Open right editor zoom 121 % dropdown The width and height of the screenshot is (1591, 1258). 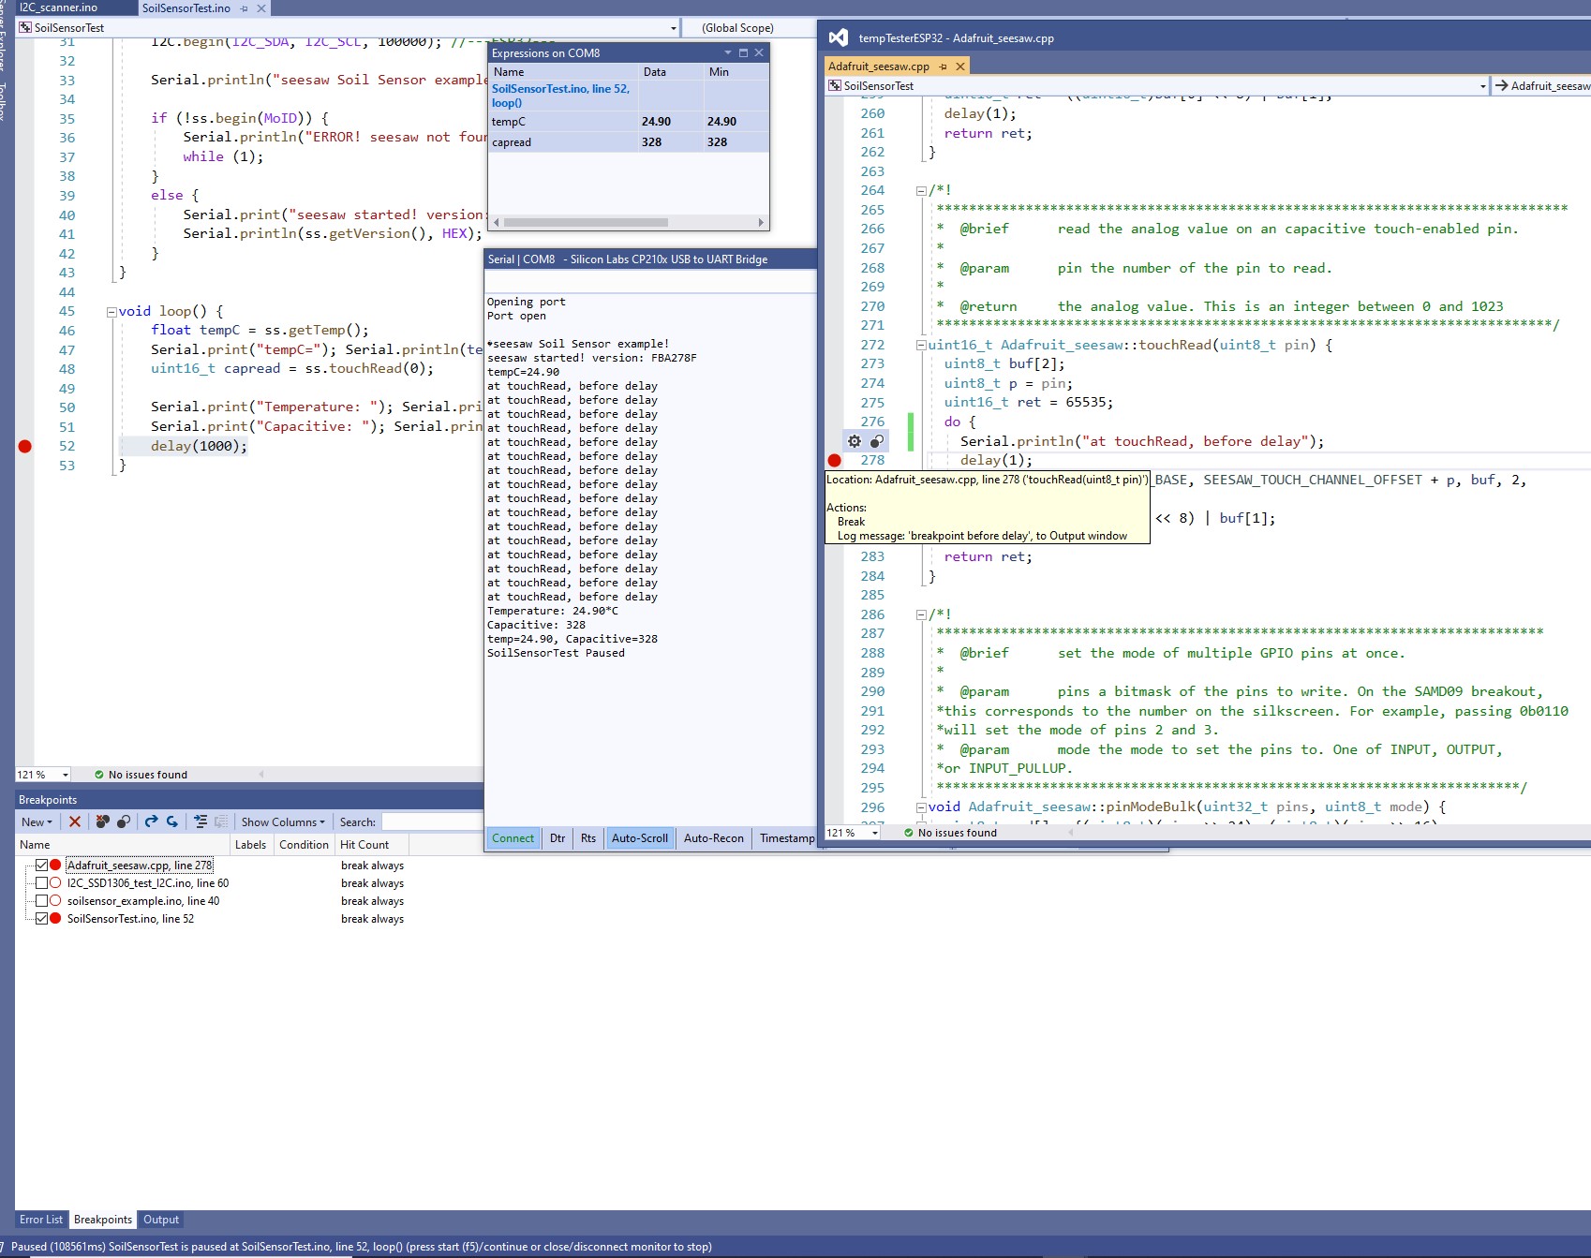point(874,833)
